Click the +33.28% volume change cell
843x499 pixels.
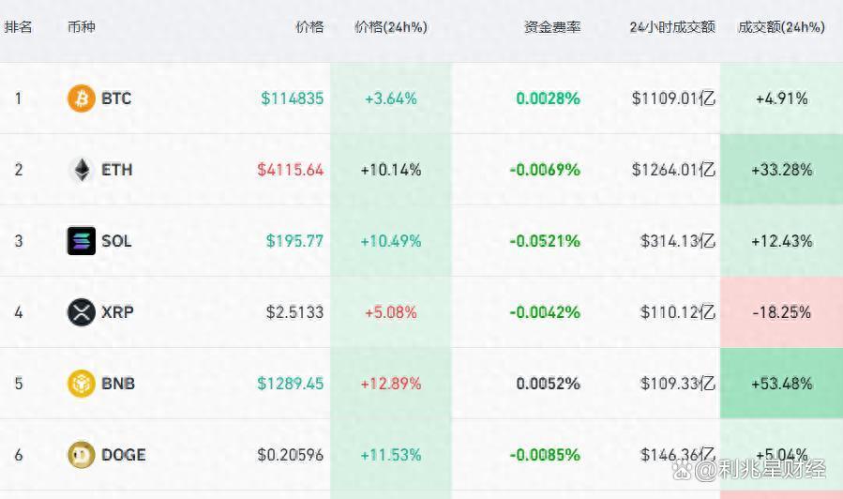pos(782,170)
